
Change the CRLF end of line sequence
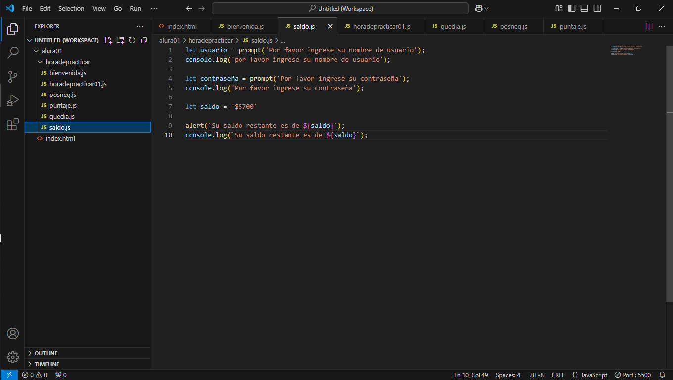coord(558,375)
